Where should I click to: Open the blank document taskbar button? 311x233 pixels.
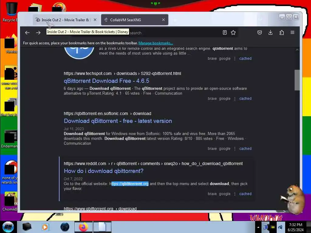[x=102, y=227]
